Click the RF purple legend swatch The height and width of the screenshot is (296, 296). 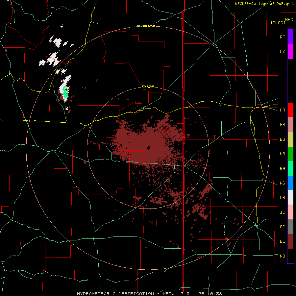[290, 37]
